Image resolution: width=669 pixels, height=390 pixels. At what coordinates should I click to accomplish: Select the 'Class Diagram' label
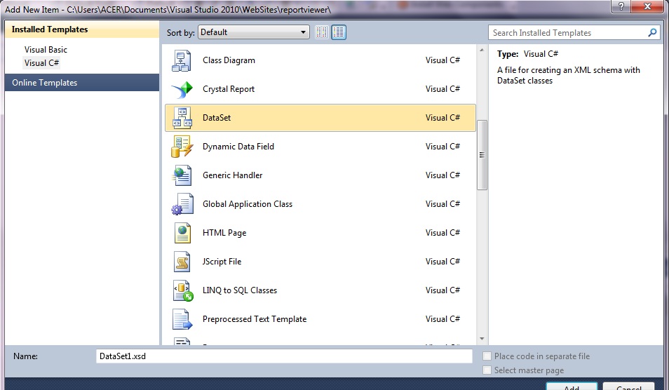pyautogui.click(x=229, y=60)
